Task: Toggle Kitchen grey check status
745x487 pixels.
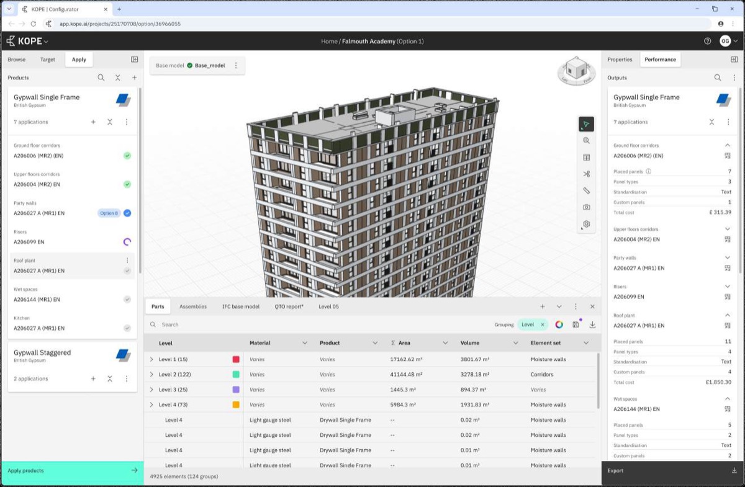Action: click(x=127, y=328)
